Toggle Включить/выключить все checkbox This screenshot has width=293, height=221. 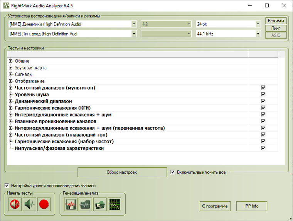173,172
